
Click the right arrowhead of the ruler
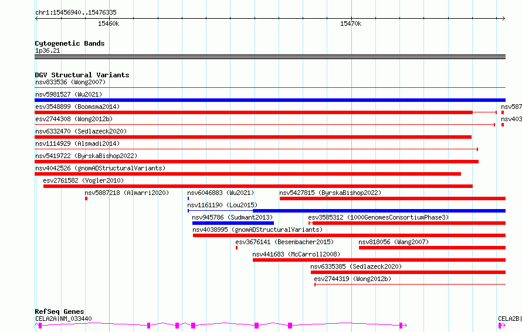[503, 18]
